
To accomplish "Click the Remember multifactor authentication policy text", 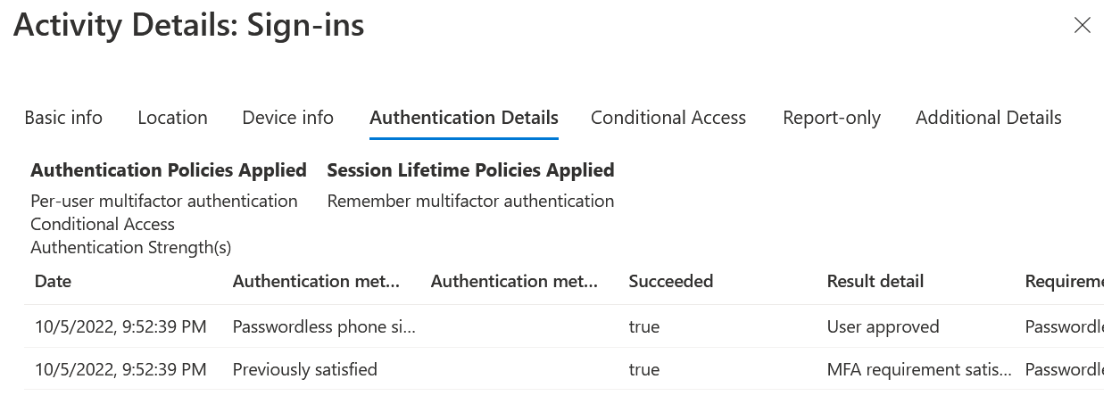I will point(470,201).
